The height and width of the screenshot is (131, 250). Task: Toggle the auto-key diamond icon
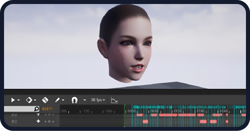pyautogui.click(x=45, y=100)
